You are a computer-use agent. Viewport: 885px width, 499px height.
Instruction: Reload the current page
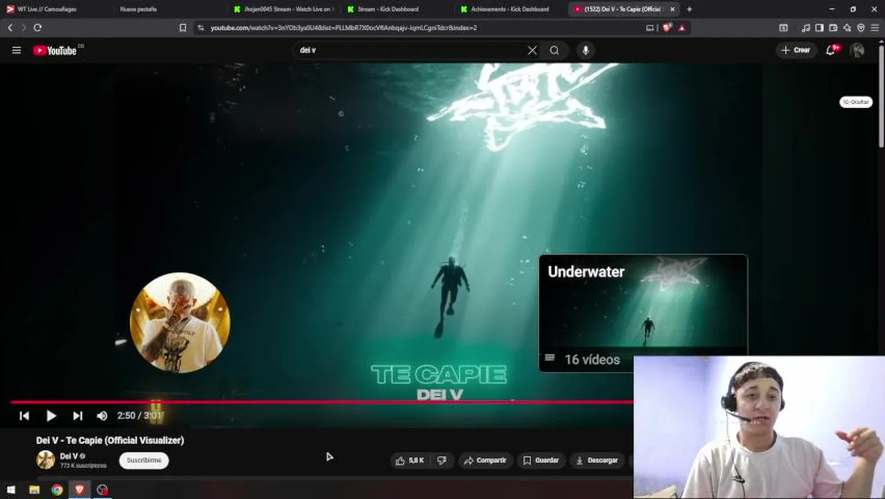(x=37, y=28)
